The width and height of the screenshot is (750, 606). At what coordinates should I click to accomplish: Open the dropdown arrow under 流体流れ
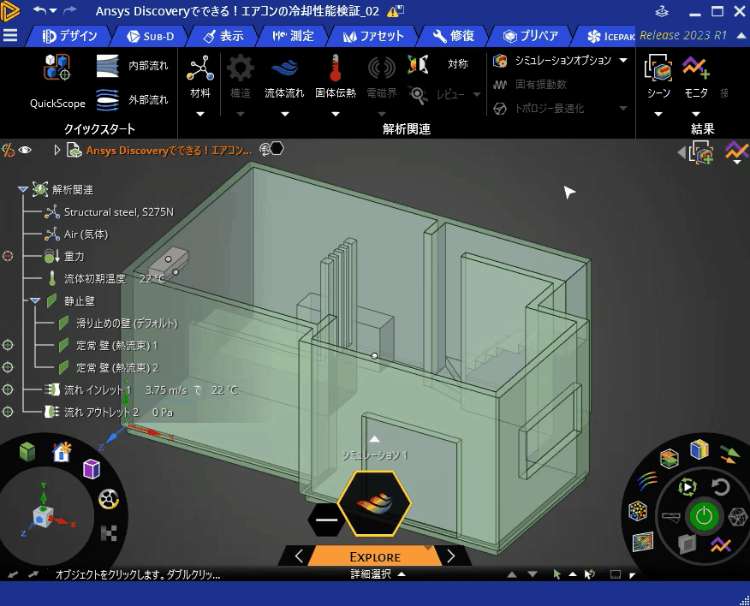click(284, 114)
